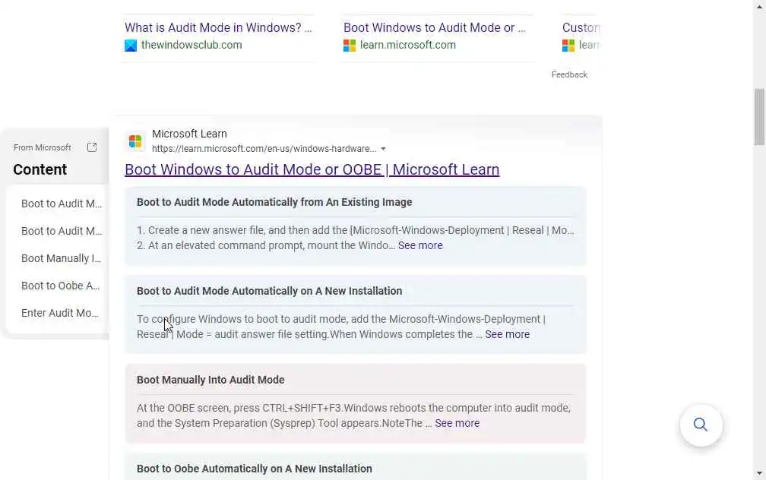
Task: Click the Feedback link
Action: [x=569, y=74]
